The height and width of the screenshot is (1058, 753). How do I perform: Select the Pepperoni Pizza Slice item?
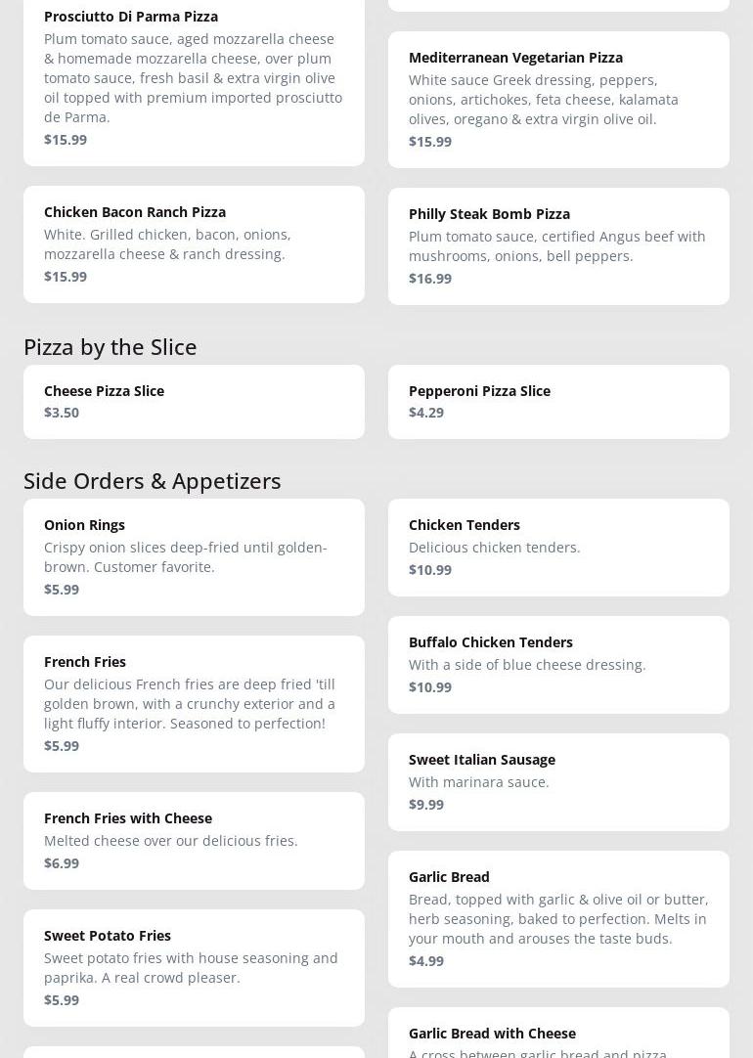coord(558,401)
